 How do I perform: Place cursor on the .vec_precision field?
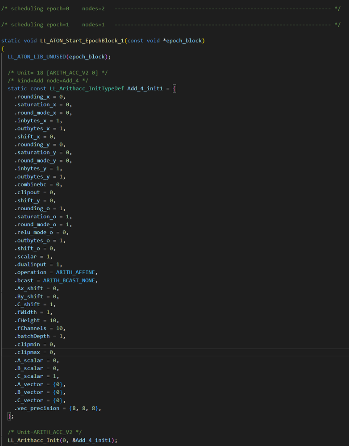point(38,408)
